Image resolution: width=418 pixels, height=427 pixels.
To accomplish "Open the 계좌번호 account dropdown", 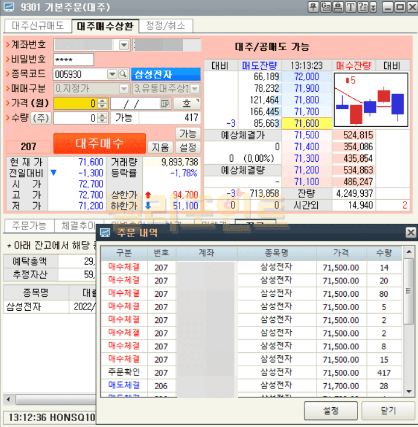I will click(x=124, y=45).
